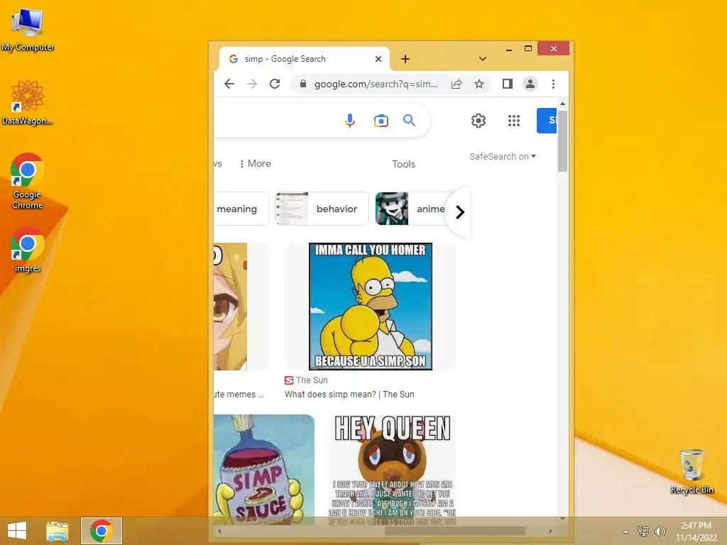Go back to the previous page in Chrome
The height and width of the screenshot is (545, 727).
[x=229, y=84]
